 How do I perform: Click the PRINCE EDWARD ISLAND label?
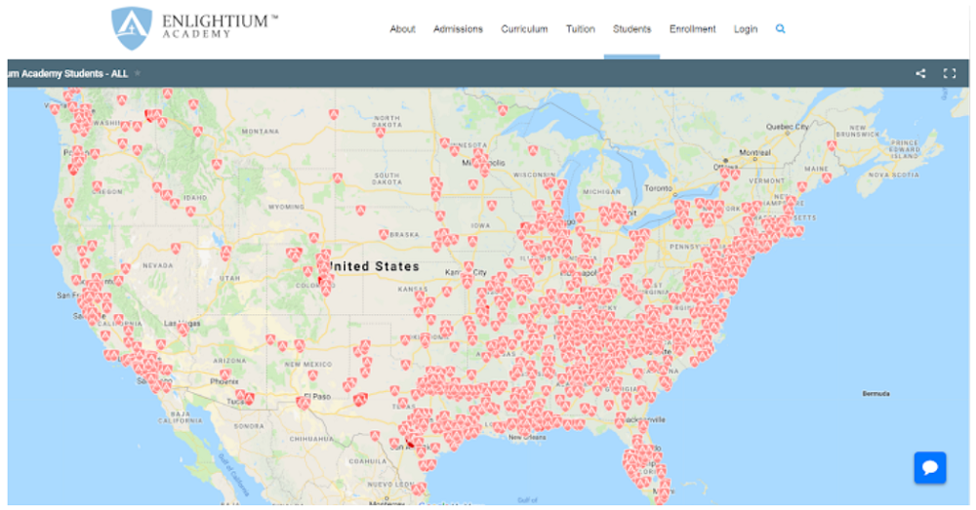point(905,149)
